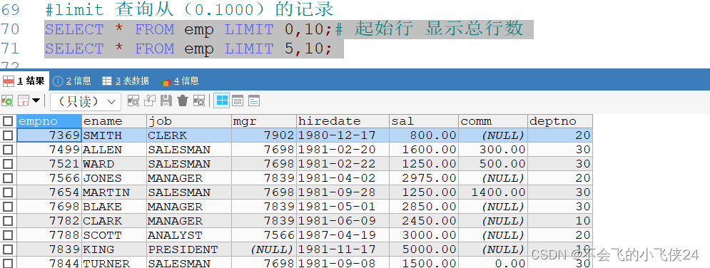This screenshot has height=268, width=710.
Task: Select the empno cell 7369
Action: pos(49,135)
